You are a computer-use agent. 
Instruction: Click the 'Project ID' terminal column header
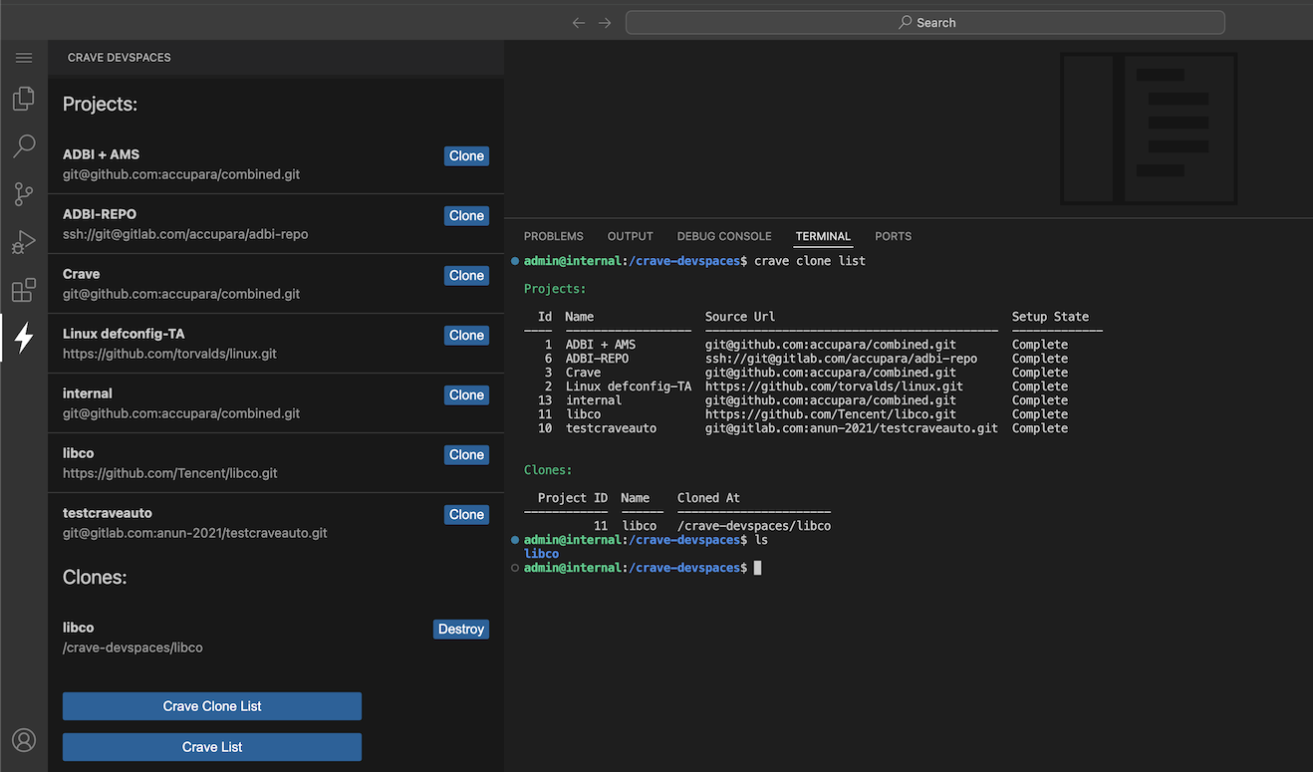pos(573,498)
